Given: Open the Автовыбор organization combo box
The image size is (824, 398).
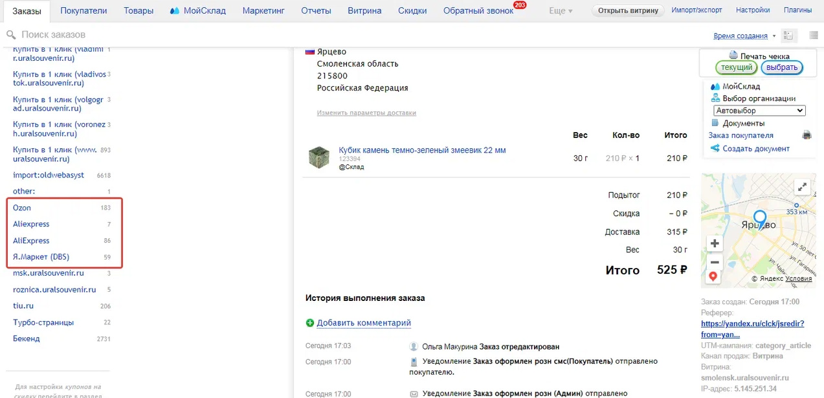Looking at the screenshot, I should (x=759, y=111).
